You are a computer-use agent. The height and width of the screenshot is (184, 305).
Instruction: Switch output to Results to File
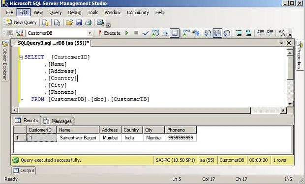click(227, 33)
